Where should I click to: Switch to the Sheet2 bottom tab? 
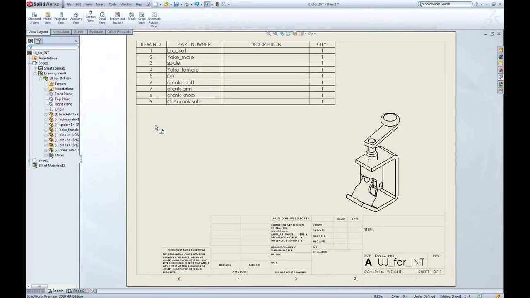pos(77,291)
